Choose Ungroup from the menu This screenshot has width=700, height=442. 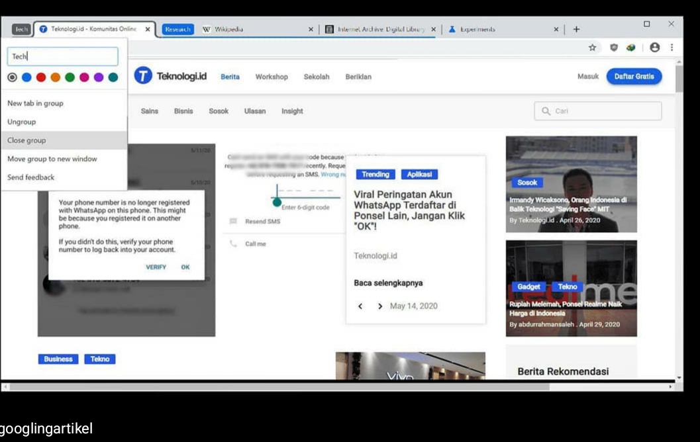click(64, 121)
